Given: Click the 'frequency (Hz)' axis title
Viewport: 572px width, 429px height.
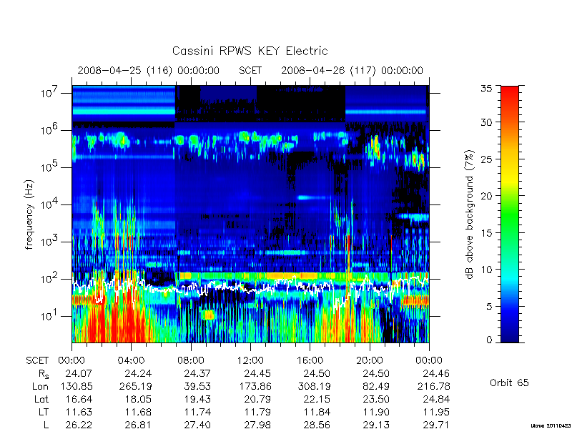Looking at the screenshot, I should tap(29, 214).
